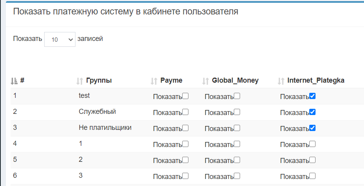Viewport: 364px width, 186px height.
Task: Click sort icon beside Payme column
Action: [x=154, y=81]
